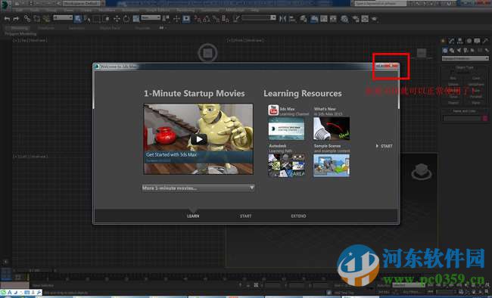Select Shapes category in Create panel
492x298 pixels.
[452, 50]
